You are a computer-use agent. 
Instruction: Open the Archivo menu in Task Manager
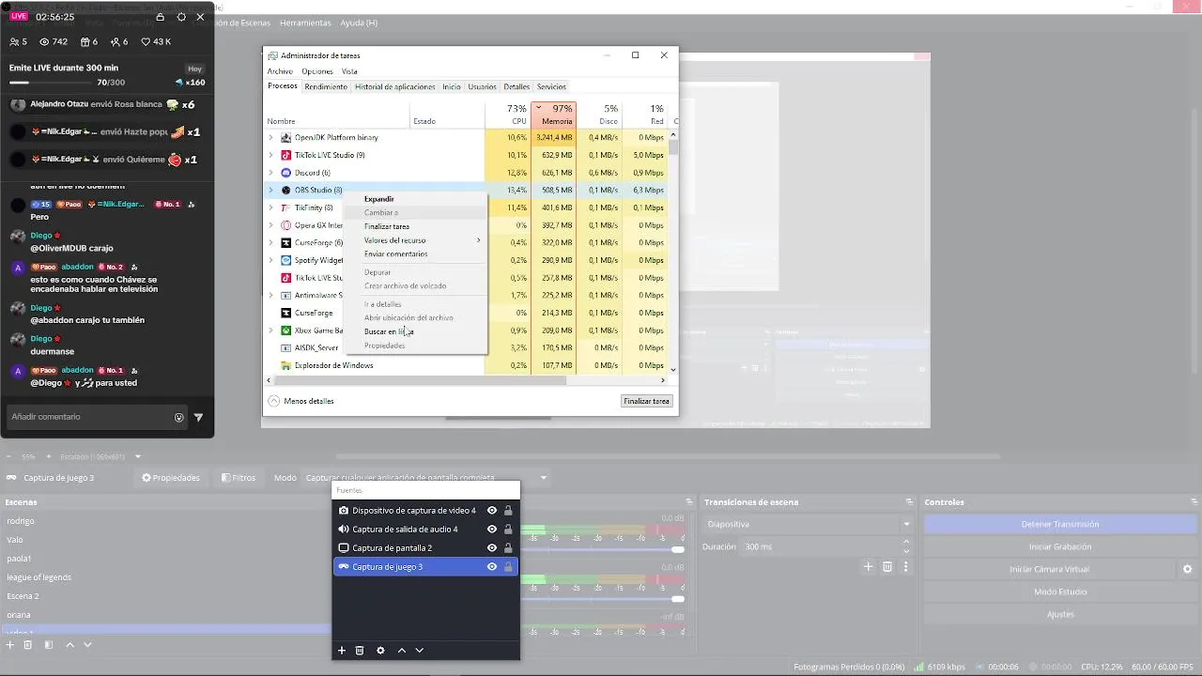280,71
